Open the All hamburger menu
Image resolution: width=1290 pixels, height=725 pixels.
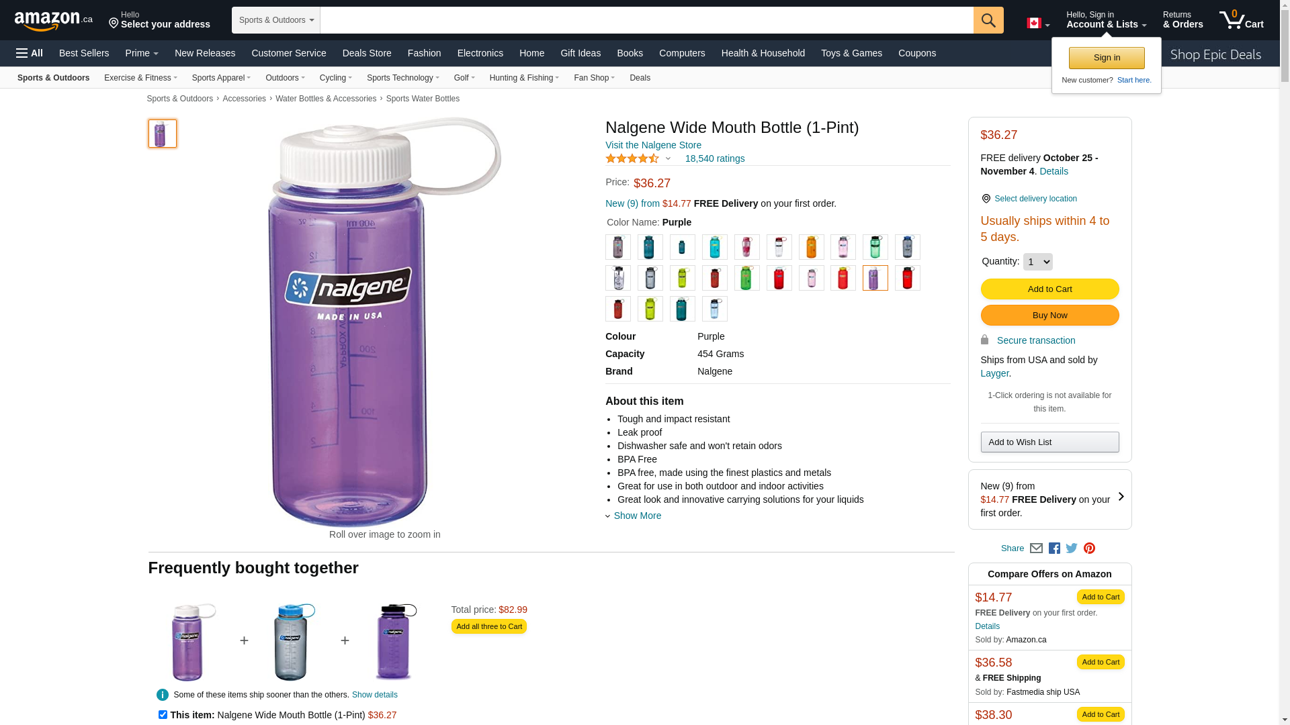(30, 53)
